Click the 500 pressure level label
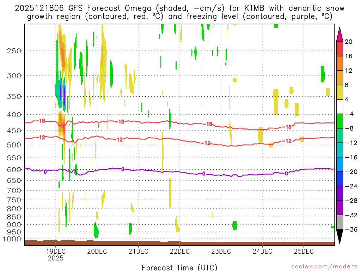Screen dimensions: 361x271 click(x=14, y=145)
